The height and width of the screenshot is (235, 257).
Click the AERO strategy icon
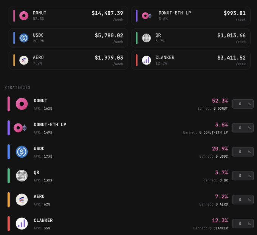pos(22,200)
